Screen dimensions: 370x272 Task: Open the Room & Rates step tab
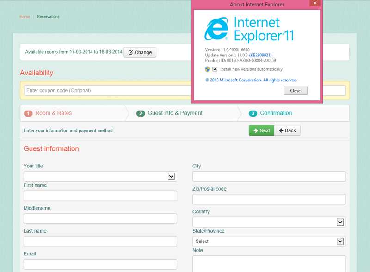click(x=53, y=113)
